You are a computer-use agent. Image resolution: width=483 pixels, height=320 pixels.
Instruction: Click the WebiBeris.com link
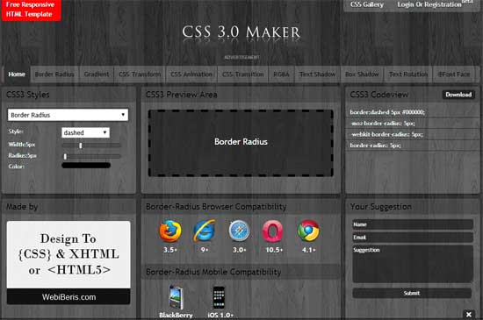click(x=68, y=297)
